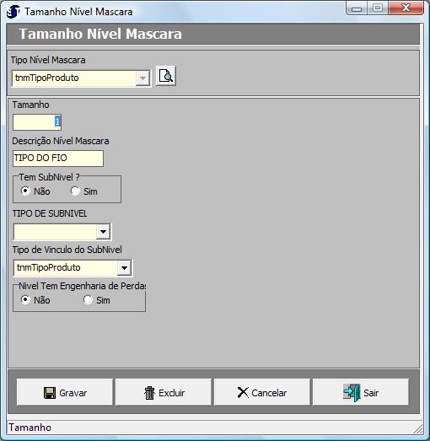Click the X icon on Cancelar
Viewport: 430px width, 441px height.
[243, 393]
